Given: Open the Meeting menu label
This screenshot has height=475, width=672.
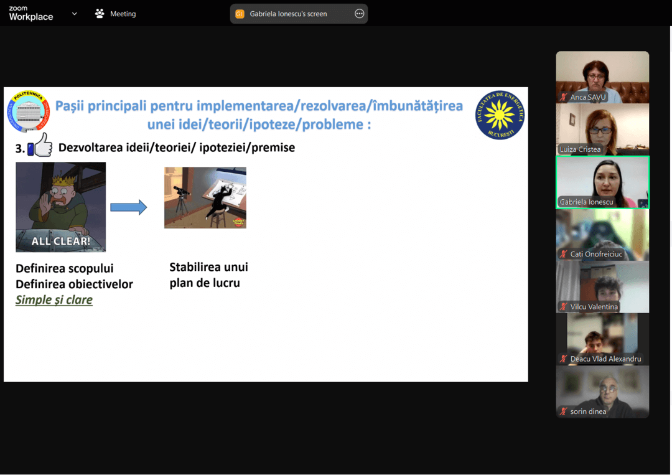Looking at the screenshot, I should tap(123, 14).
